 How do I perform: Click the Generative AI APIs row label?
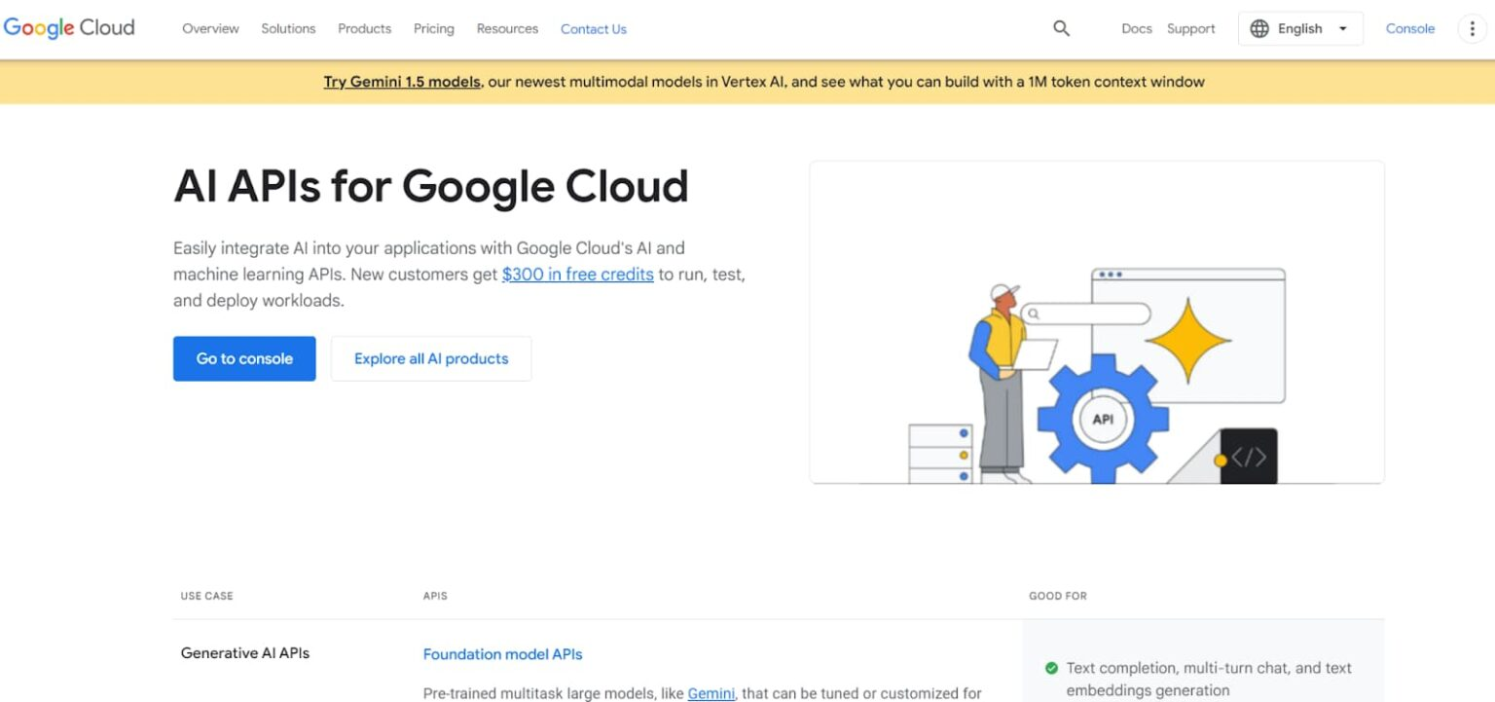coord(245,653)
